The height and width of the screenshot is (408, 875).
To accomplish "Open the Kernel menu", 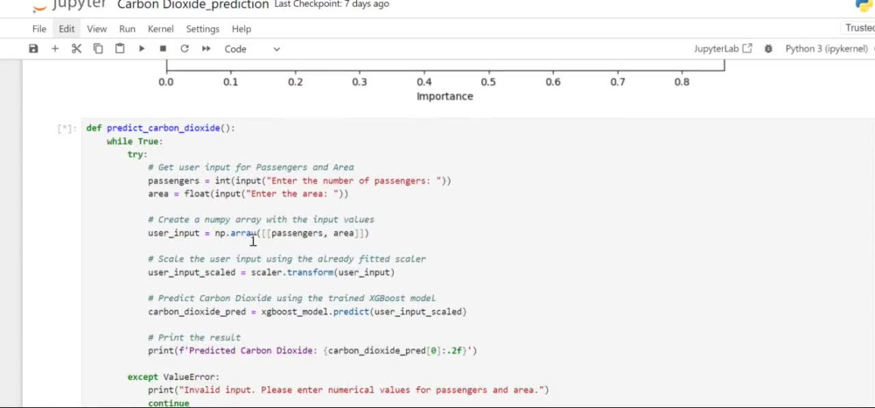I will point(161,29).
